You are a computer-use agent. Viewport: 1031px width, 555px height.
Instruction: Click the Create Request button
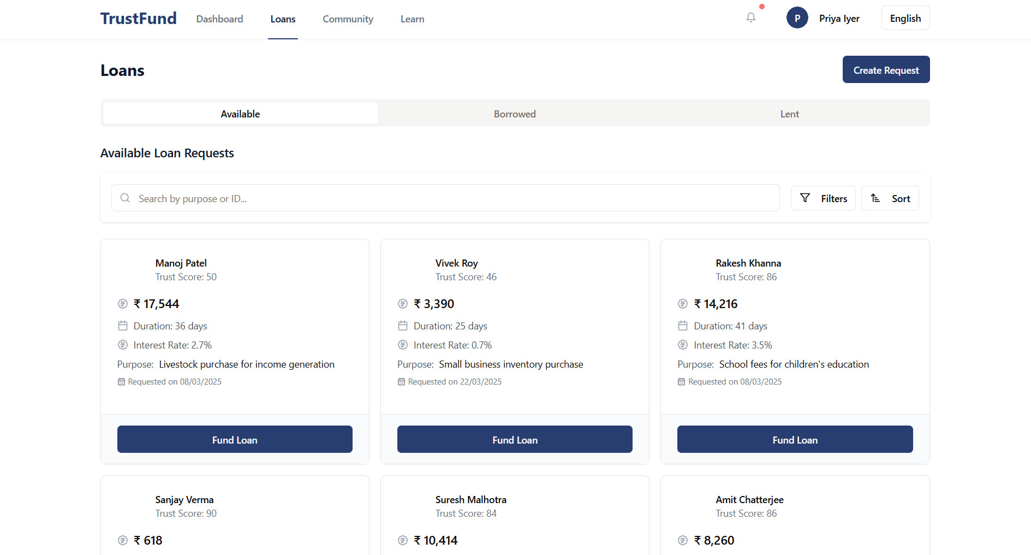tap(886, 69)
